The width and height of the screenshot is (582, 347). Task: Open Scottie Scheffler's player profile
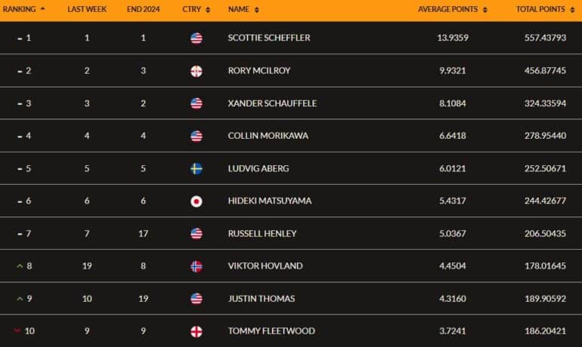coord(269,38)
